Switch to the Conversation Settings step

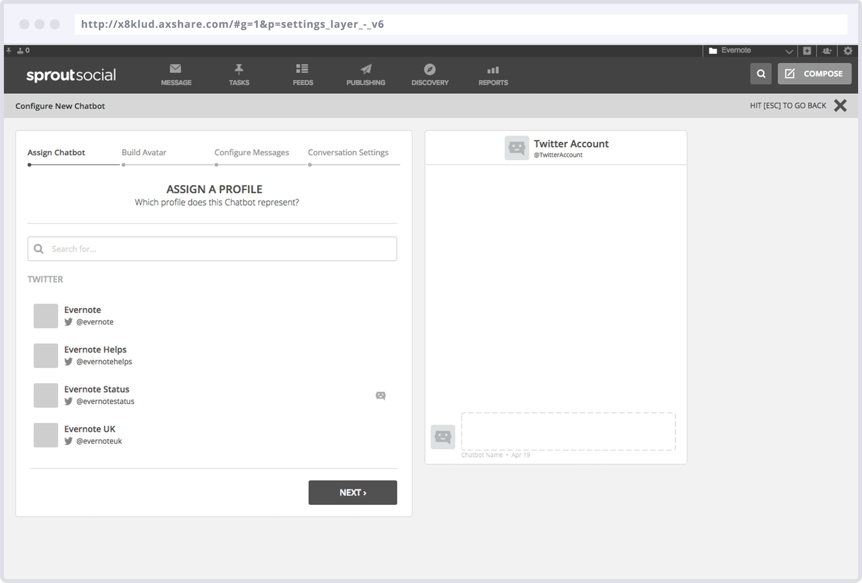(x=348, y=152)
